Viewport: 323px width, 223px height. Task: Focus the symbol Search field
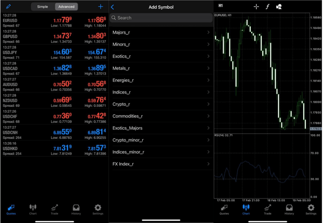[161, 18]
